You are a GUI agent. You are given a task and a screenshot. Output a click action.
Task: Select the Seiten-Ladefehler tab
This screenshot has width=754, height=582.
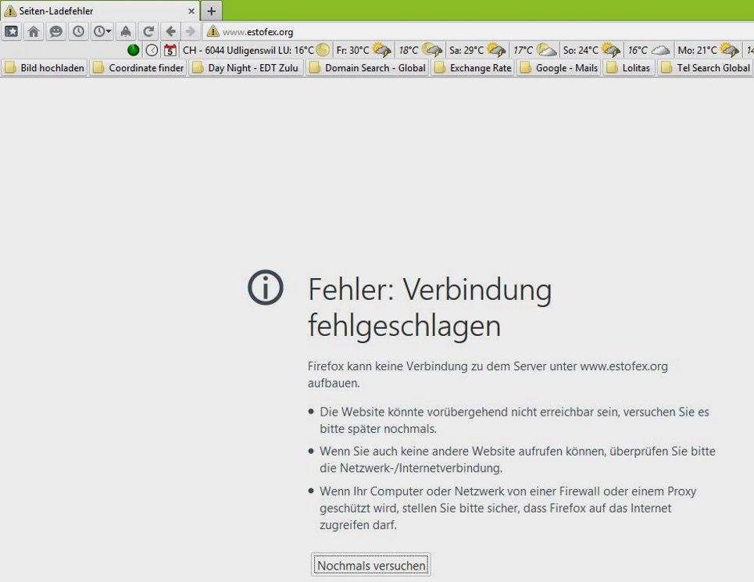pyautogui.click(x=99, y=11)
